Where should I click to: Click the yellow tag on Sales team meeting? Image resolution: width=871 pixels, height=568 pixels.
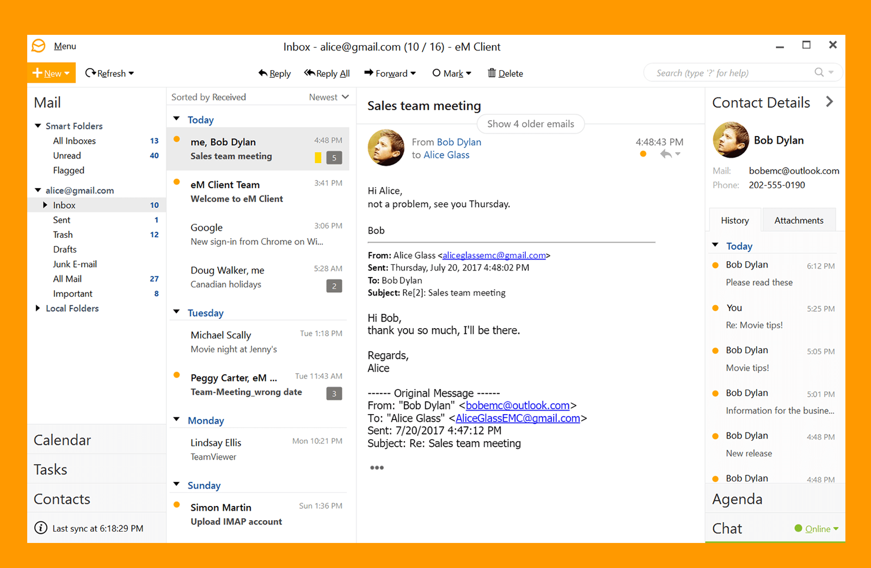click(318, 158)
